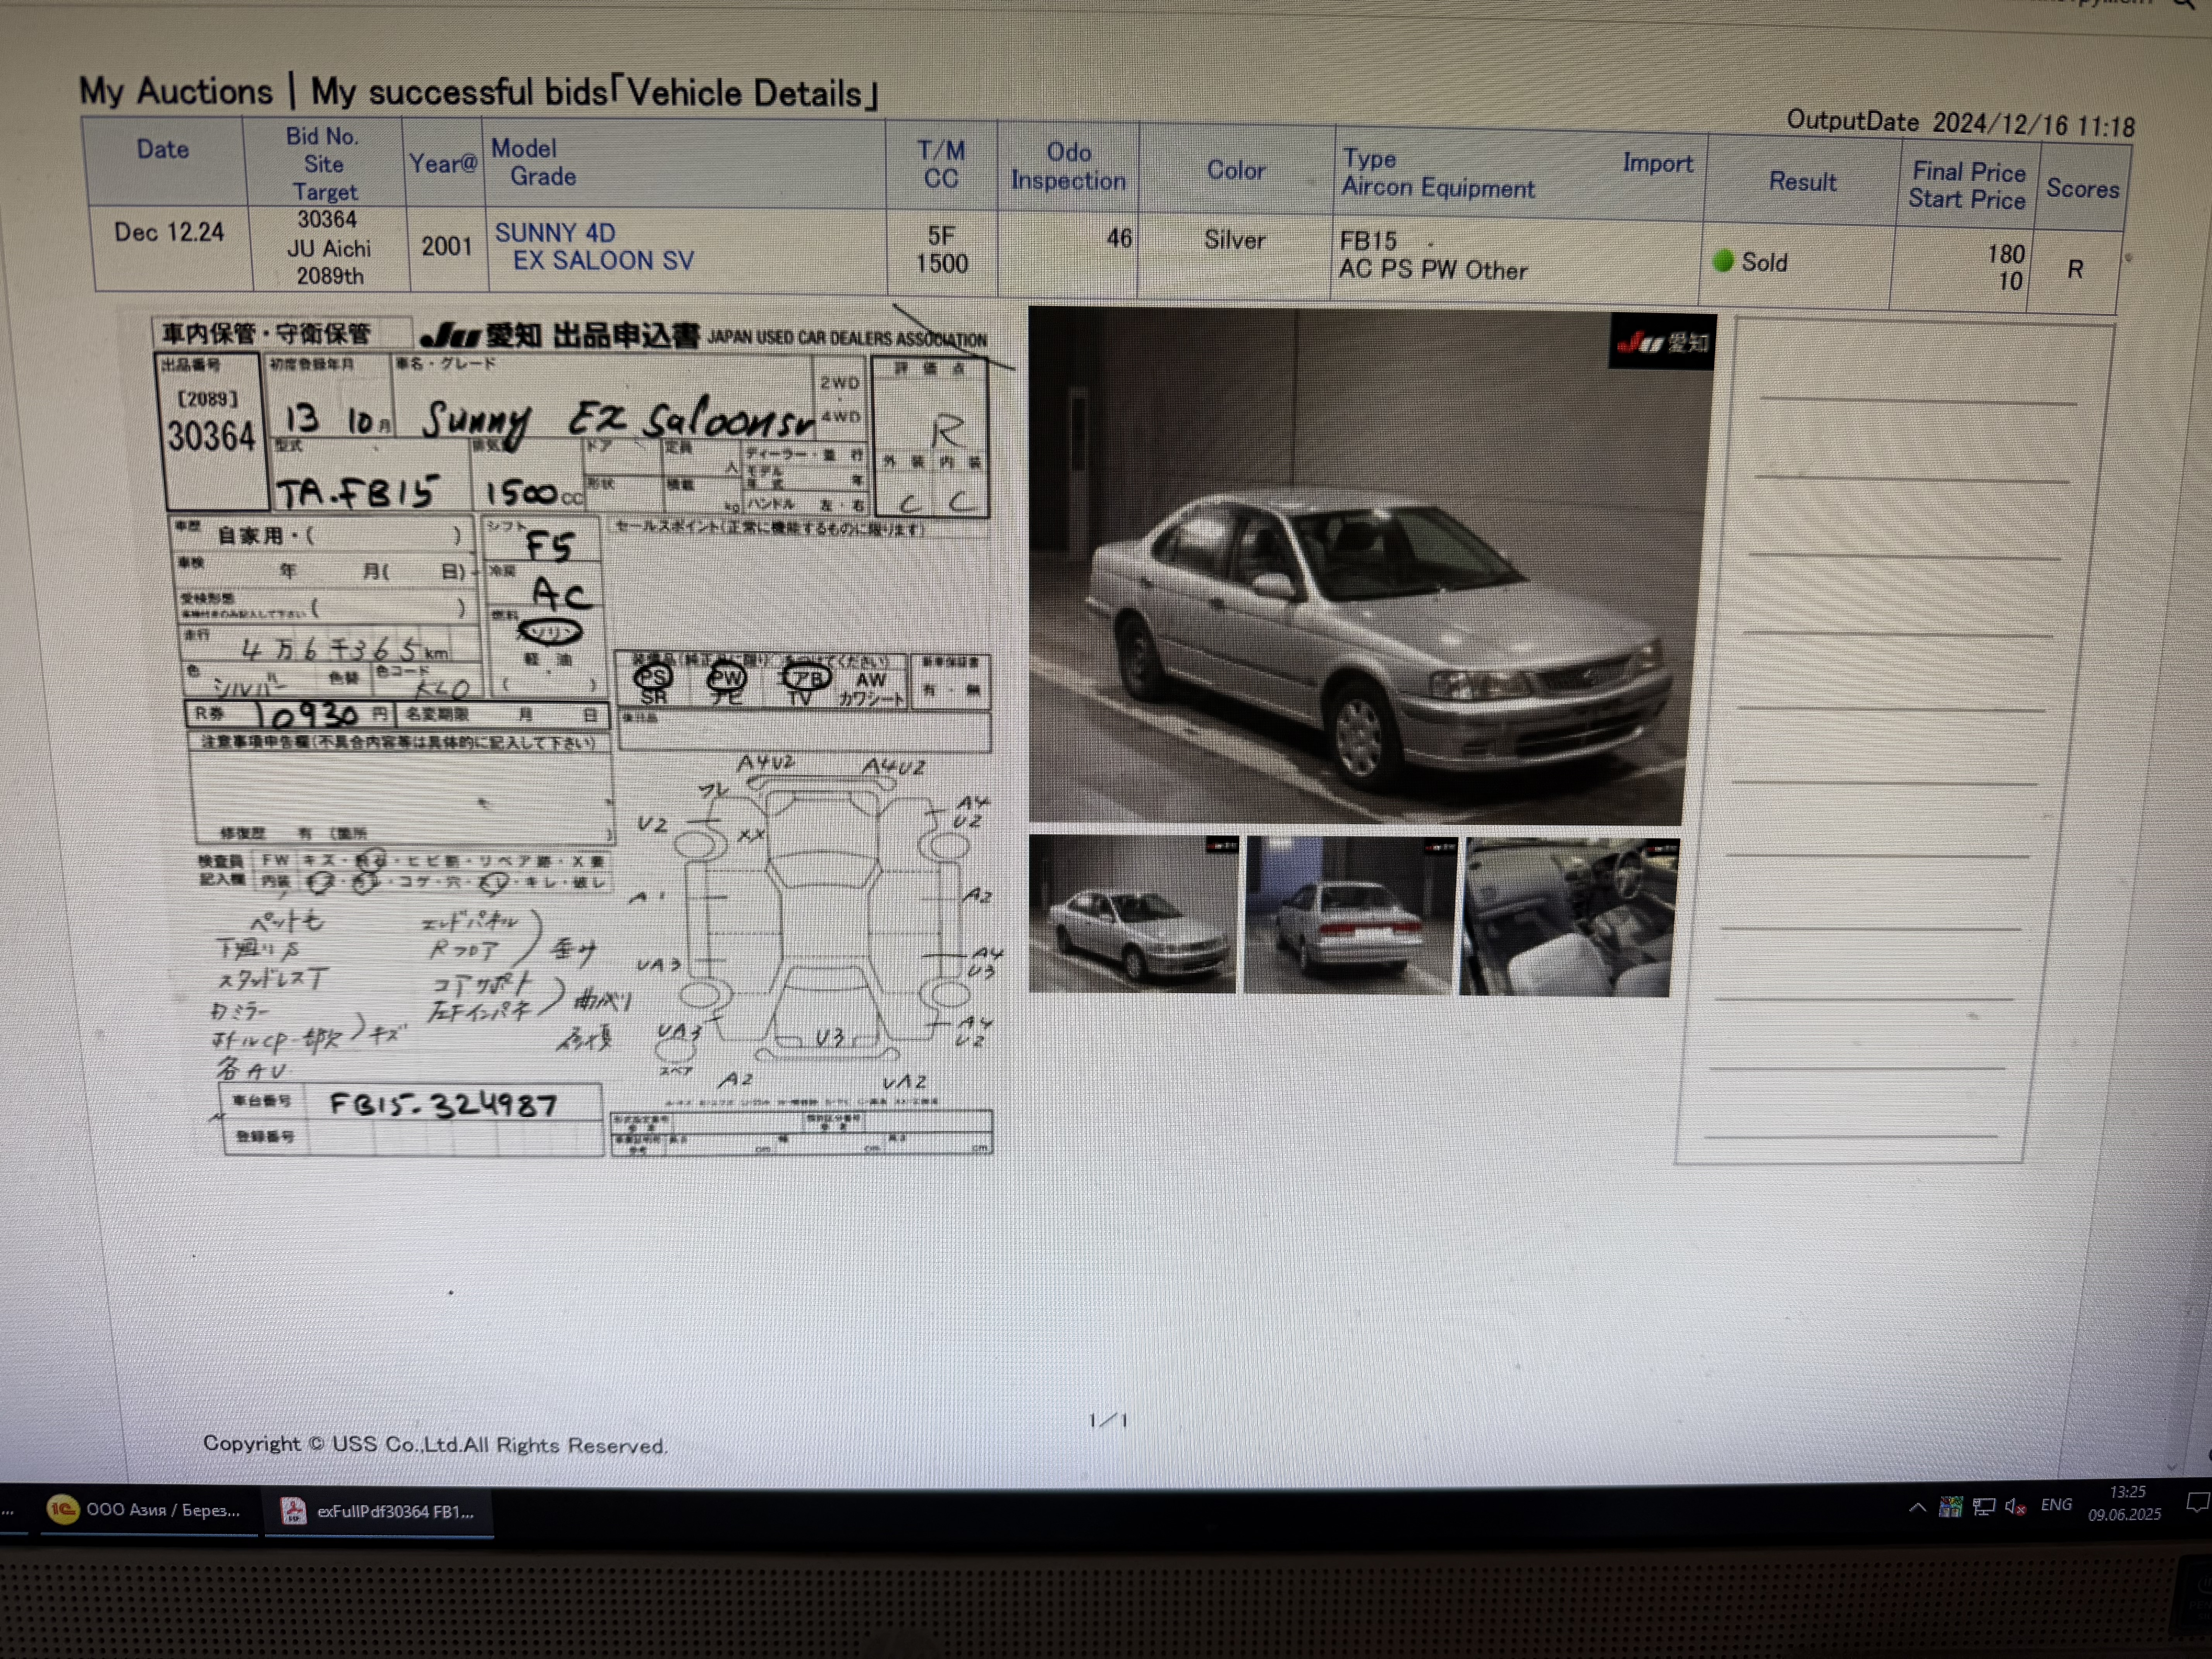
Task: Click the "FB15" type value
Action: point(1368,241)
